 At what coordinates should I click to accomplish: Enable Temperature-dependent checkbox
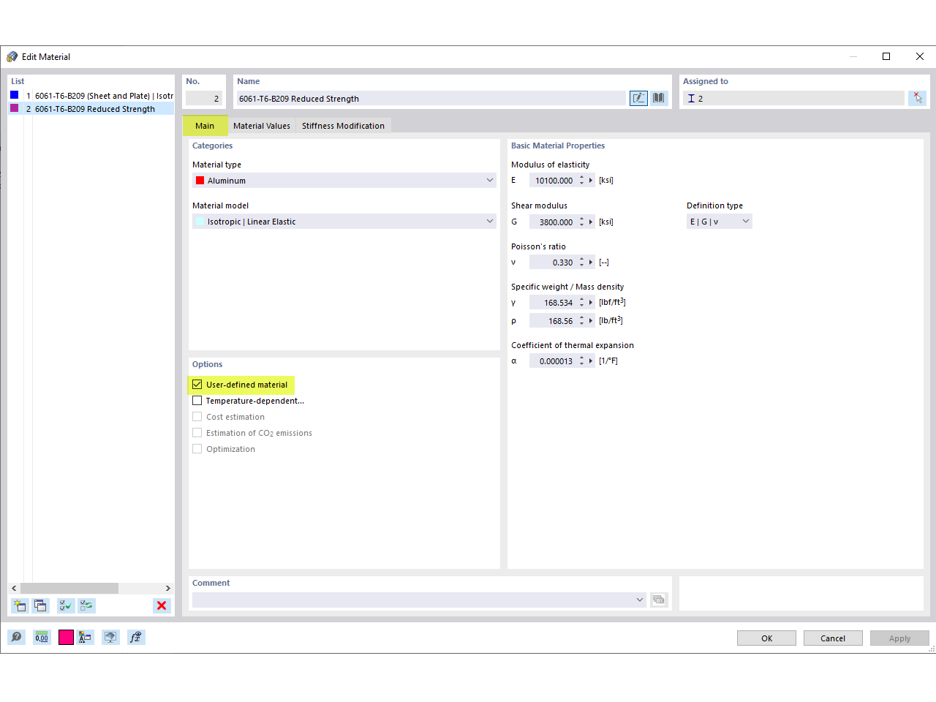pos(197,401)
